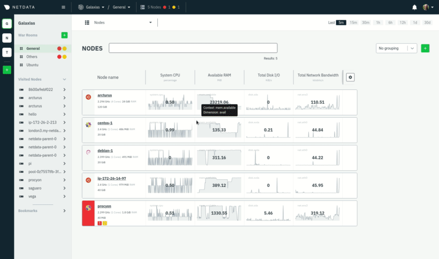Click arcturus System CPU chart
The height and width of the screenshot is (259, 439).
tap(170, 102)
